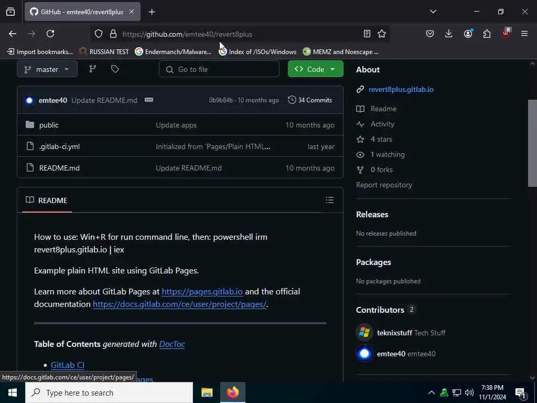Open commit hash 0b9b84b
The height and width of the screenshot is (403, 537).
click(x=221, y=100)
